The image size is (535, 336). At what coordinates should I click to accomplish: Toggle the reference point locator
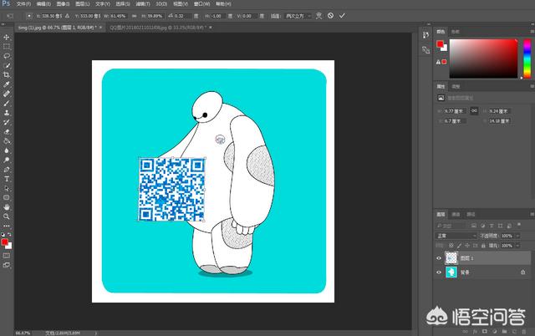pos(29,16)
